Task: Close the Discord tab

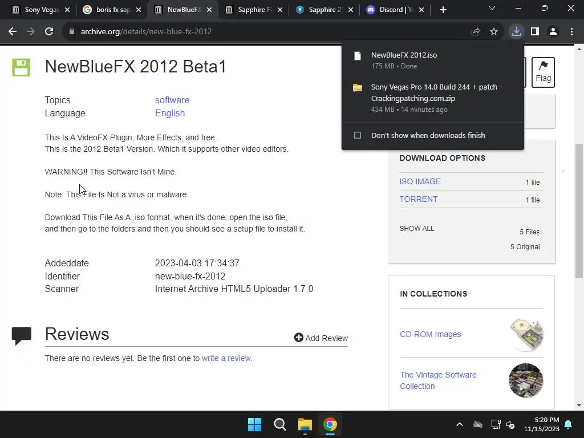Action: (421, 10)
